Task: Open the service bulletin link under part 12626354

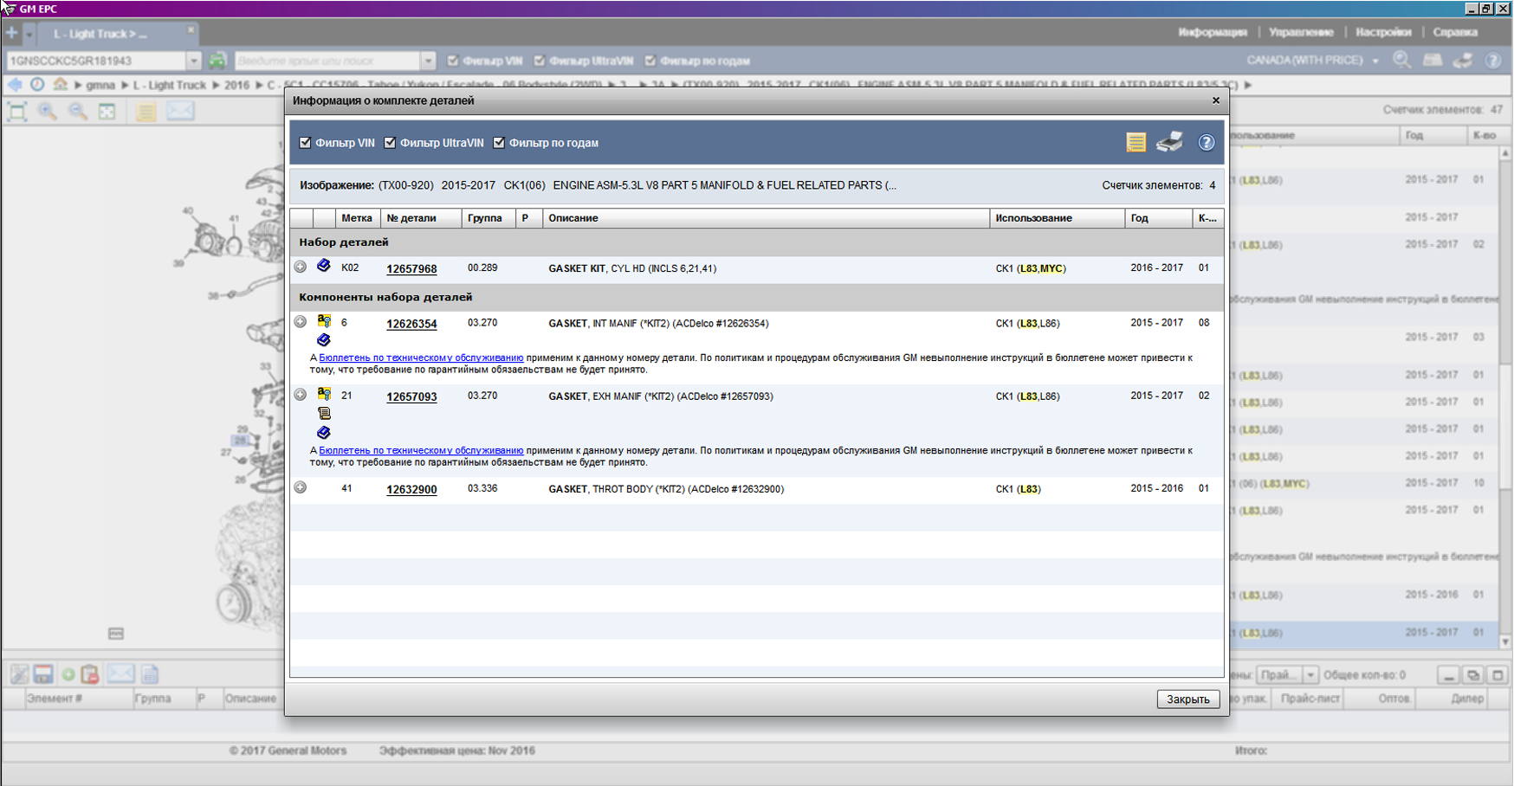Action: coord(421,358)
